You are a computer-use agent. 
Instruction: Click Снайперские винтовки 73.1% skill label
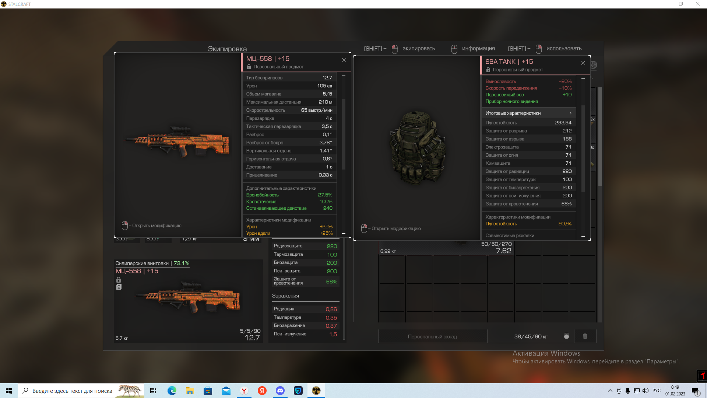pos(152,263)
